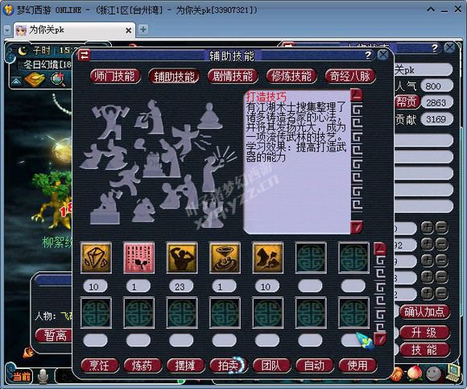This screenshot has height=389, width=467.
Task: Click the 自动 button
Action: pyautogui.click(x=315, y=366)
